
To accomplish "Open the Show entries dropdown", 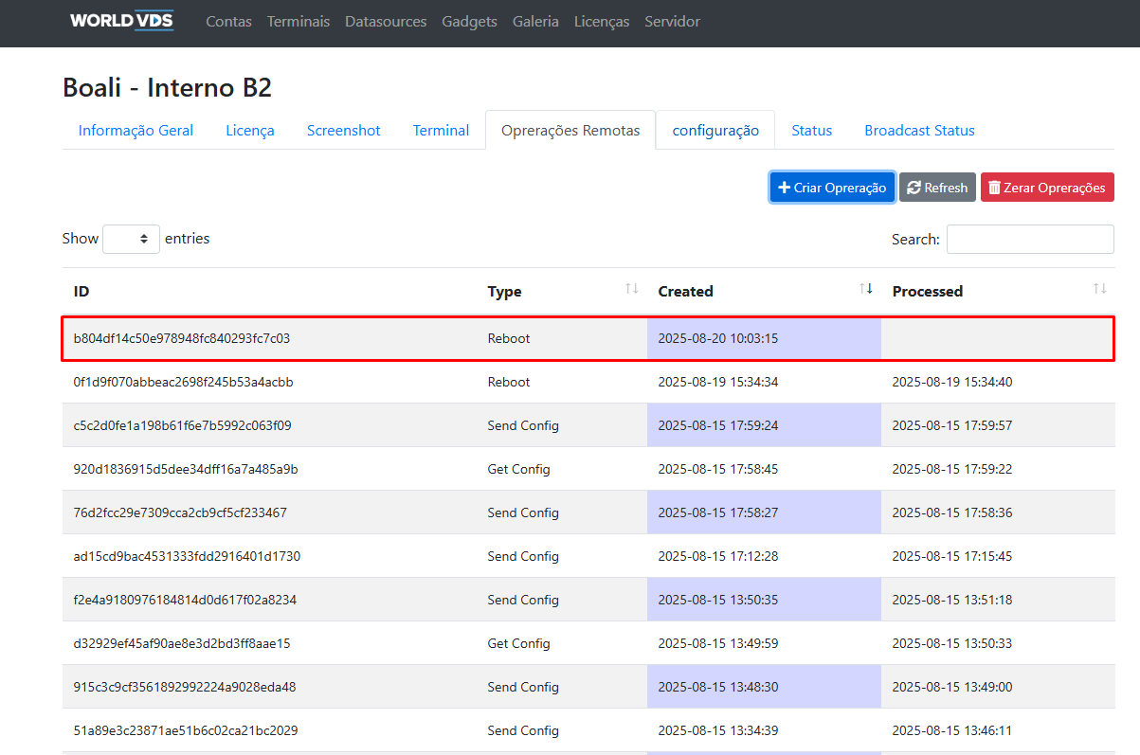I will [x=131, y=239].
